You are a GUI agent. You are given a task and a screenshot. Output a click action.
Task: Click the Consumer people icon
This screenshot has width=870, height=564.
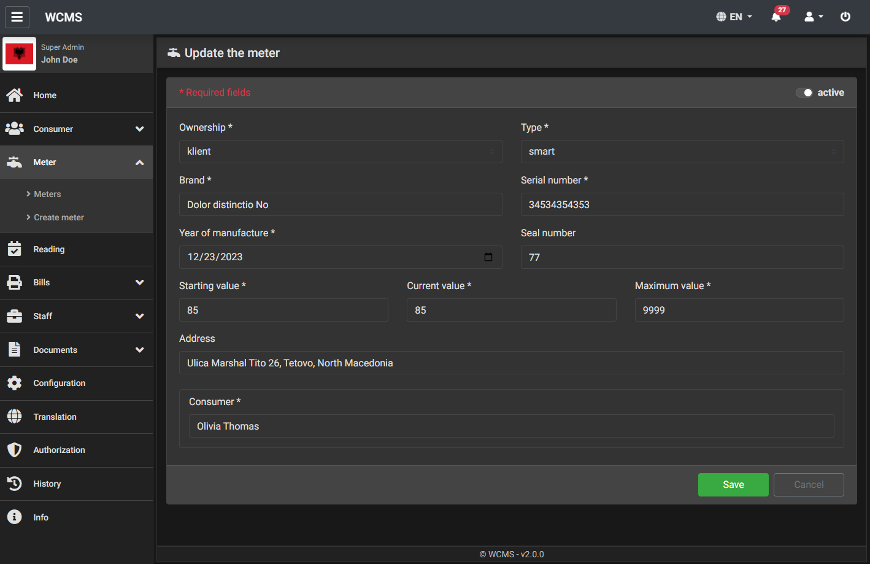(15, 129)
